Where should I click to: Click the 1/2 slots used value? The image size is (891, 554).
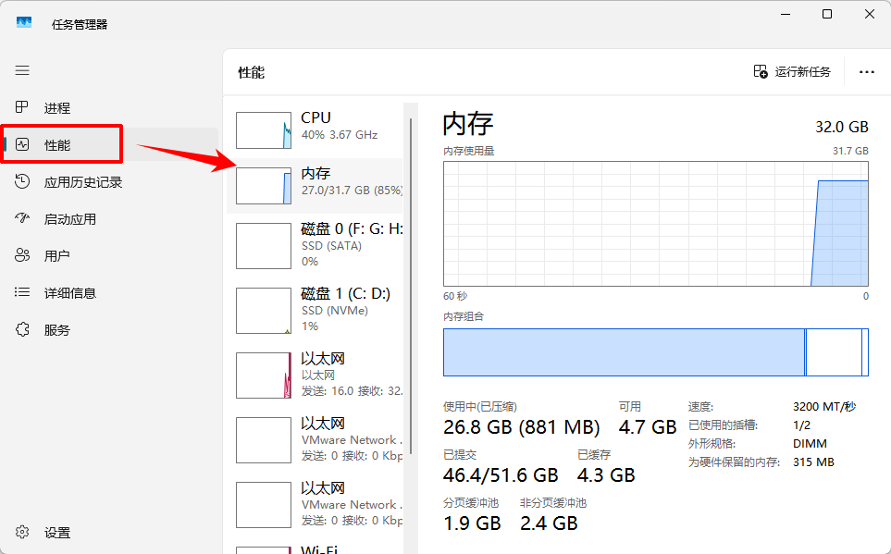click(x=802, y=425)
